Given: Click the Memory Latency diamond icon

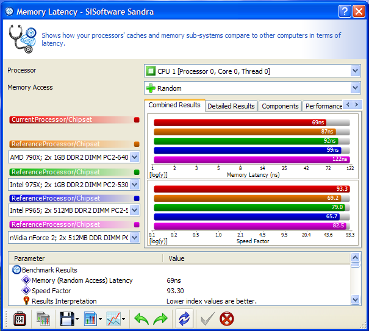Looking at the screenshot, I should click(26, 280).
